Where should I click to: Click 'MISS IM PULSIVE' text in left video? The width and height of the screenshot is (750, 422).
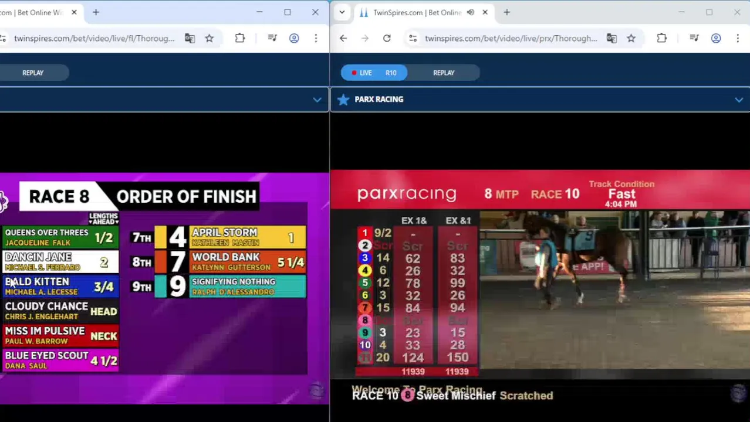coord(45,331)
